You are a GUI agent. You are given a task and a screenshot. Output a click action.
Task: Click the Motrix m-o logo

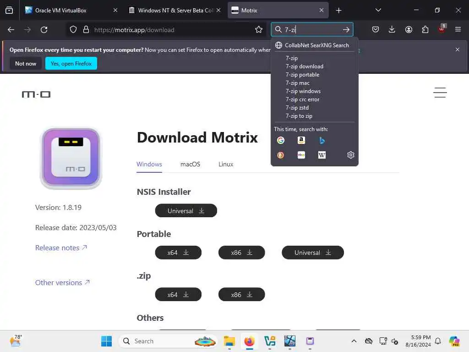coord(36,94)
